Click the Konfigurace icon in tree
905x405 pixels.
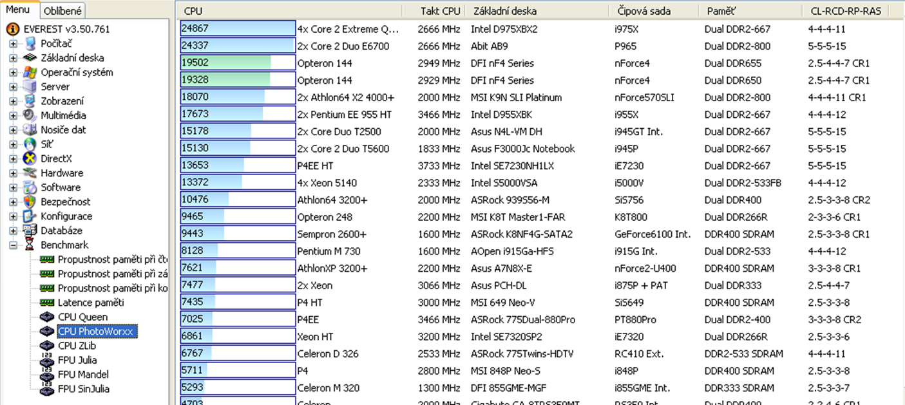point(30,216)
